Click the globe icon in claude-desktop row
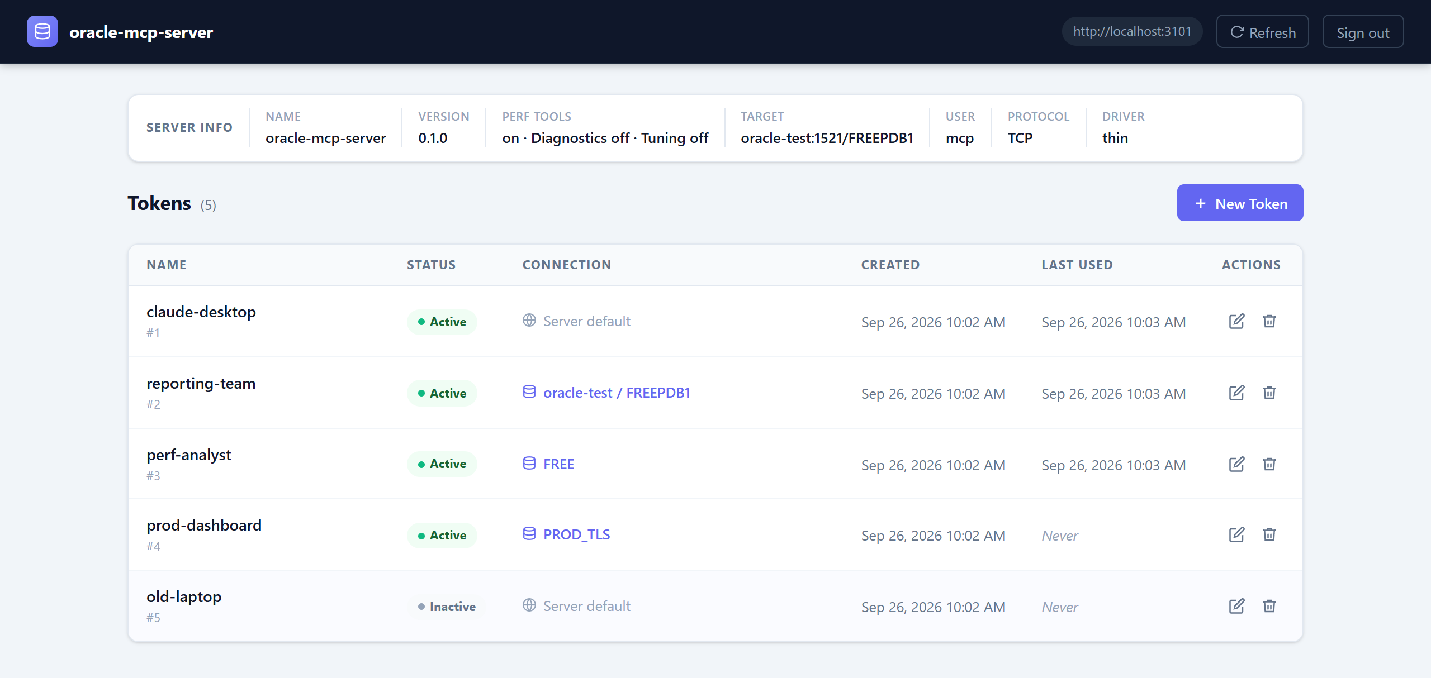This screenshot has width=1431, height=678. click(x=529, y=320)
